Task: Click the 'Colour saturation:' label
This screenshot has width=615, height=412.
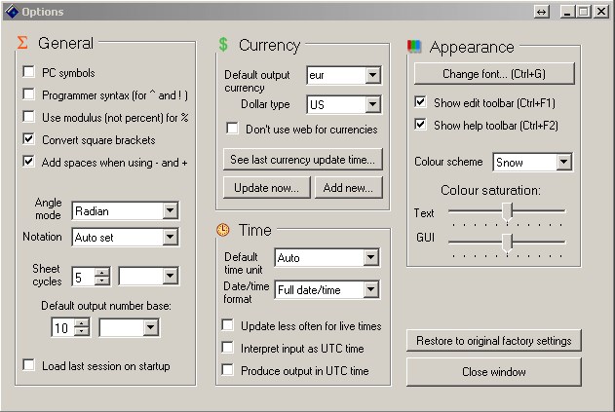Action: coord(490,190)
